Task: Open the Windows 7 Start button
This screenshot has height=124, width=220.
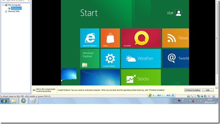Action: click(x=4, y=101)
